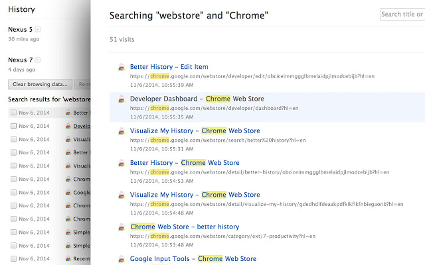Click favicon of Visualize My History result at 10:54:48 AM
Screen dimensions: 425x265
click(x=122, y=195)
